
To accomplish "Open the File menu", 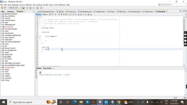I will 2,5.
